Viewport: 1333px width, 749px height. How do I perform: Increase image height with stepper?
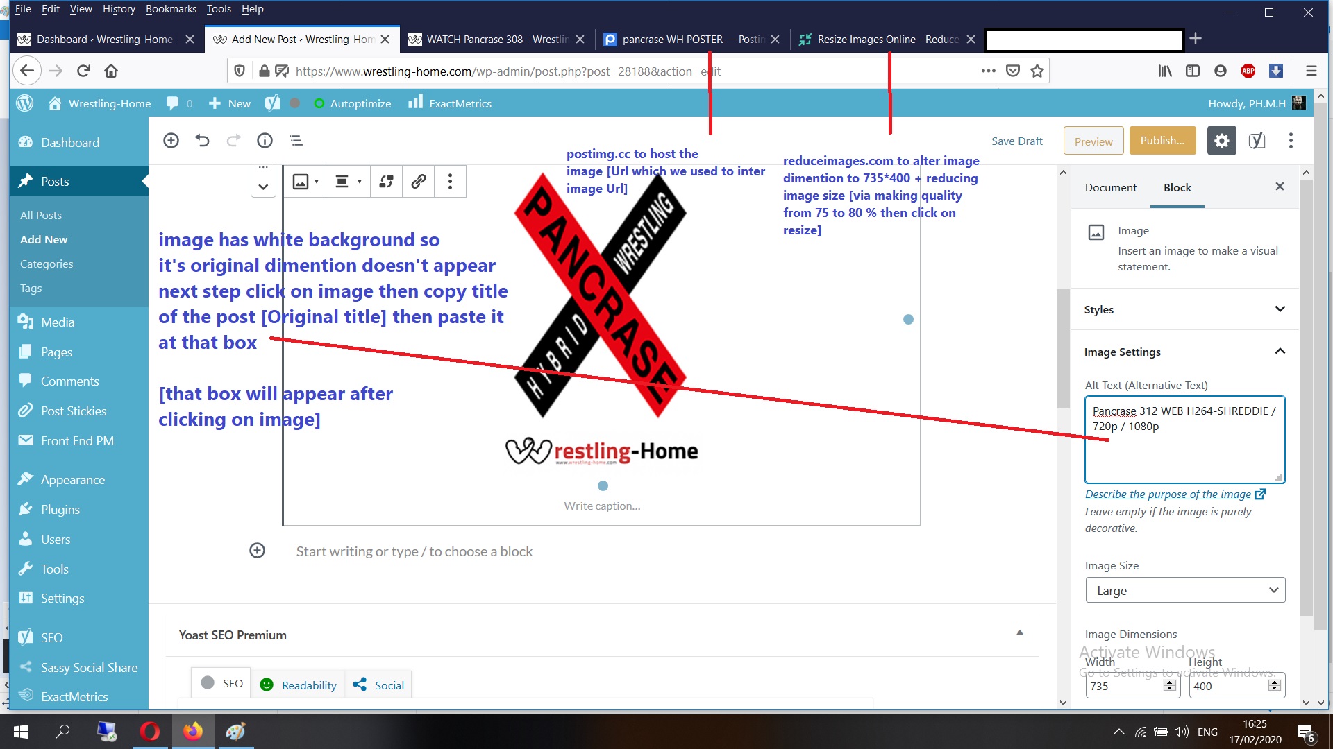click(x=1275, y=682)
